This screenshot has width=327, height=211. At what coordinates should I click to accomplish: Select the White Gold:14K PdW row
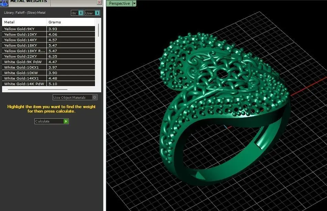pyautogui.click(x=49, y=84)
